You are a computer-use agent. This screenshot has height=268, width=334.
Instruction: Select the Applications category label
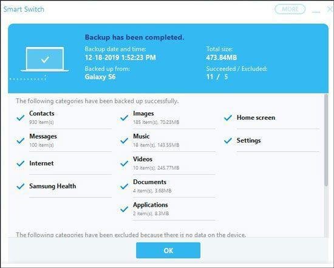151,205
